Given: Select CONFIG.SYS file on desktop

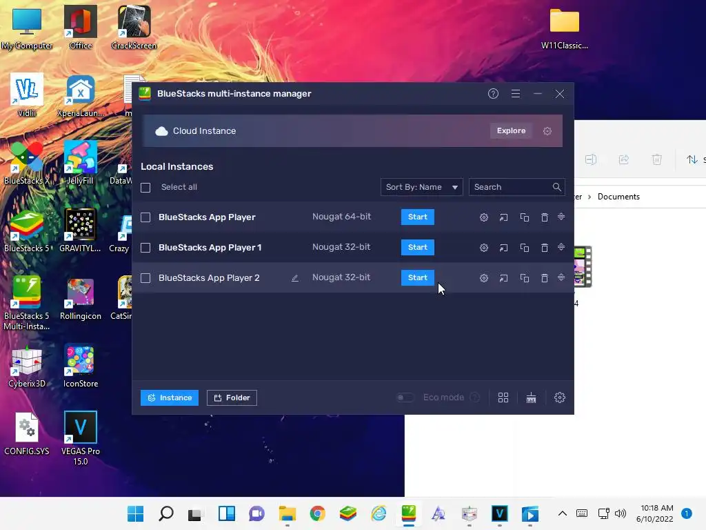Looking at the screenshot, I should point(27,433).
